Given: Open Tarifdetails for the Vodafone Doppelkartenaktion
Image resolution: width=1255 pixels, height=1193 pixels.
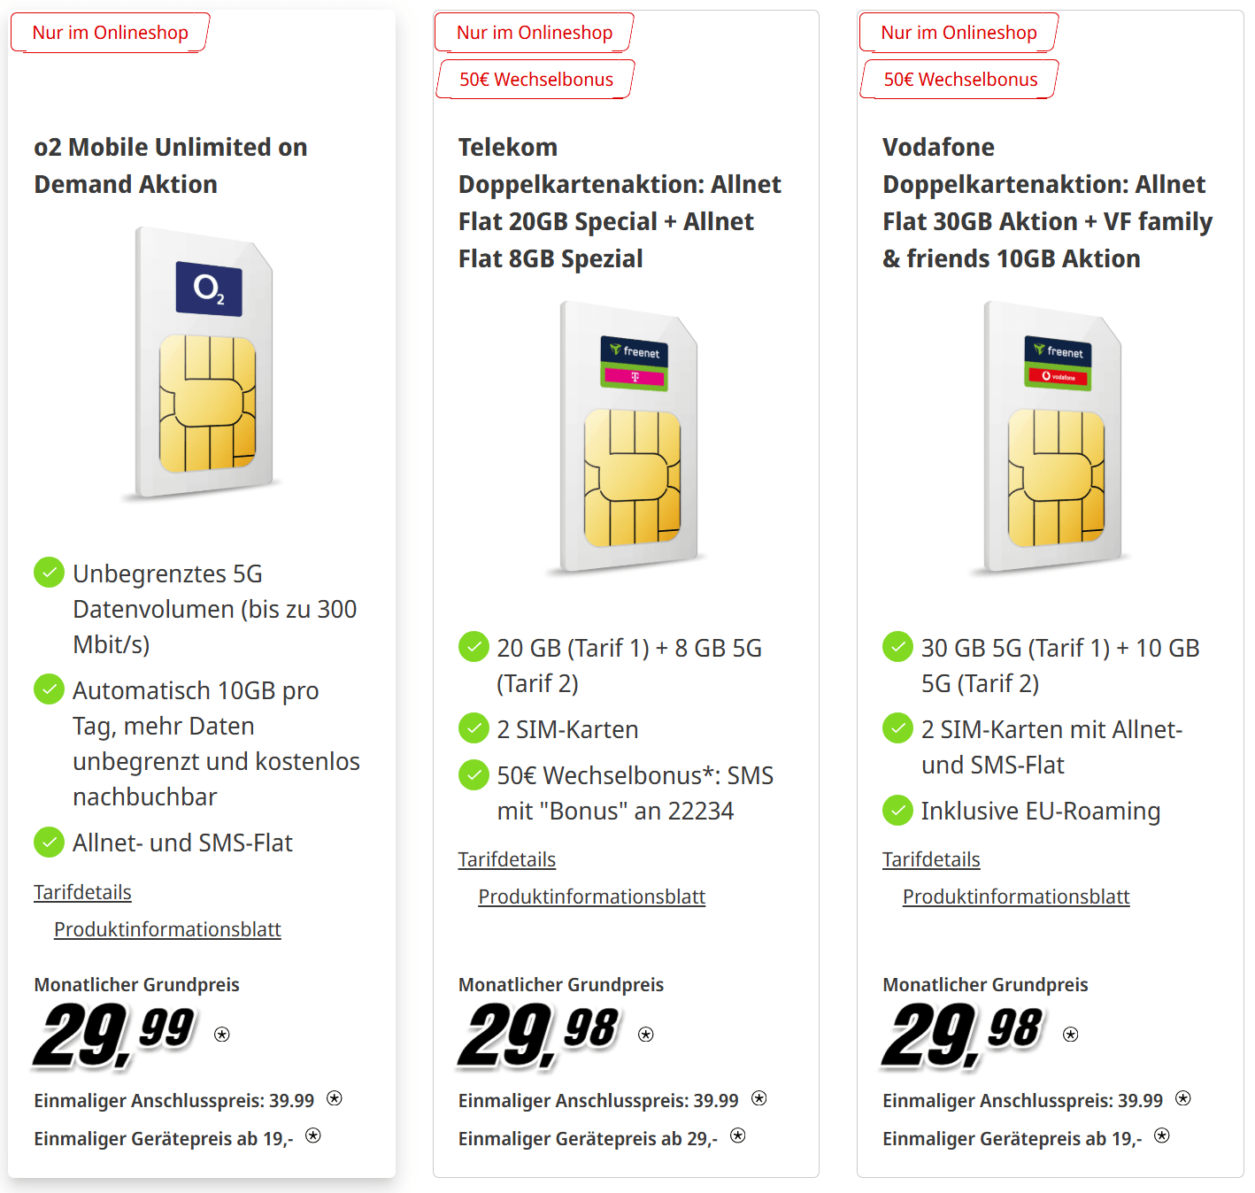Looking at the screenshot, I should click(x=931, y=859).
